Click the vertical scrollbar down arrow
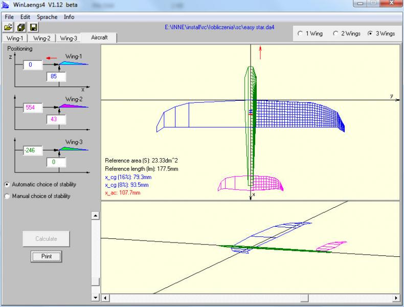Image resolution: width=404 pixels, height=307 pixels. [x=95, y=297]
